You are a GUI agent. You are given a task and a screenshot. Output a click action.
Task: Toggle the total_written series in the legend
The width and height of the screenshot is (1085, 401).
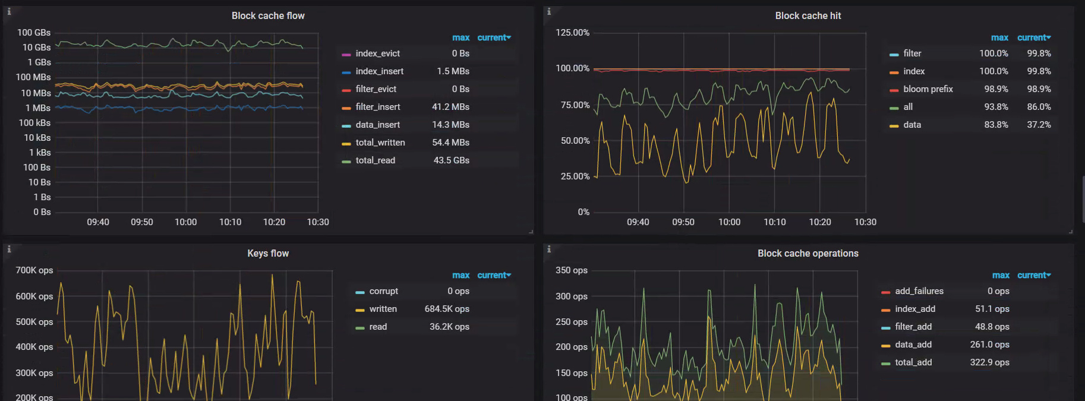[380, 143]
